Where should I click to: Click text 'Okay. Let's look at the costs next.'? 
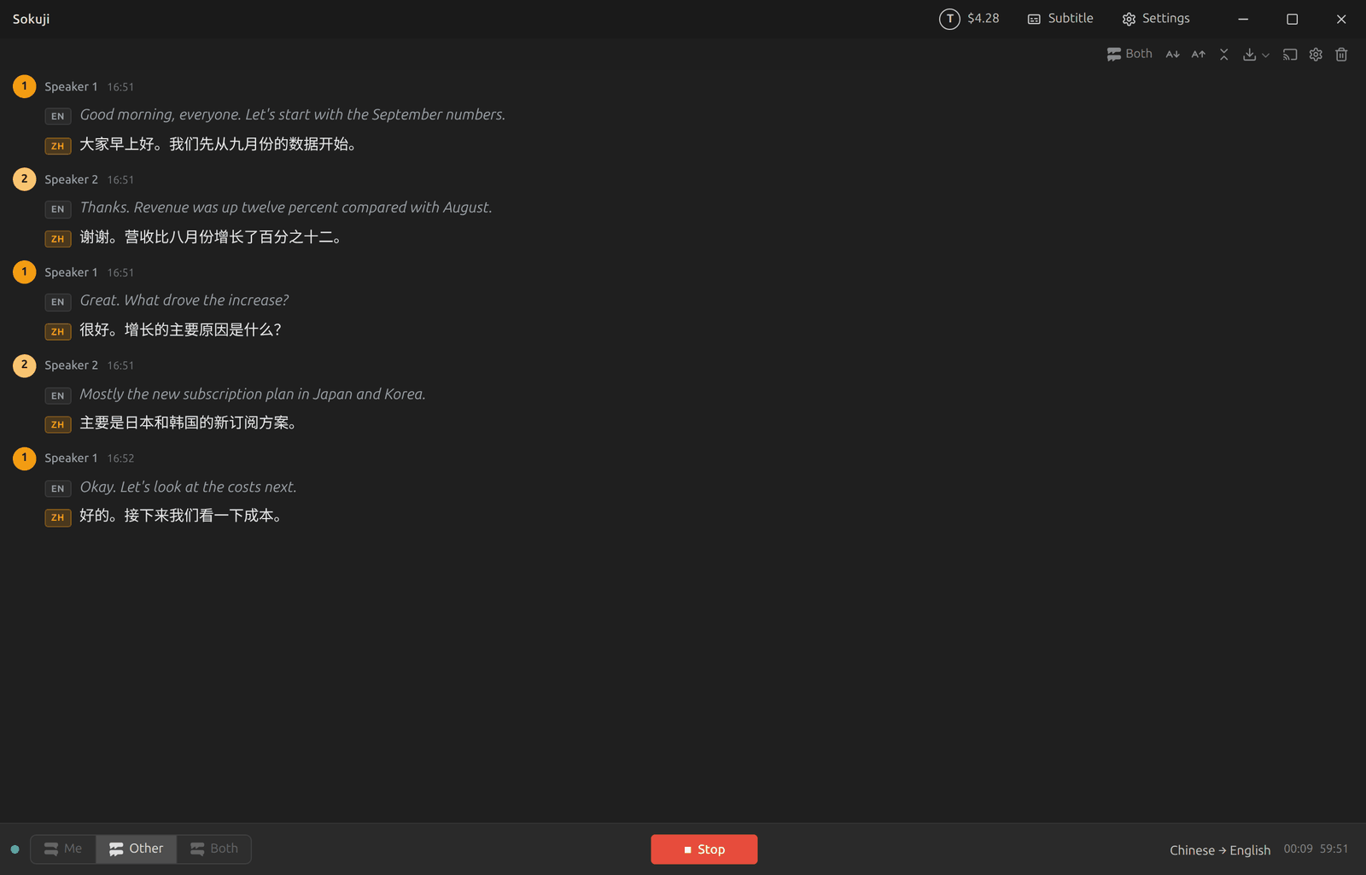tap(188, 487)
